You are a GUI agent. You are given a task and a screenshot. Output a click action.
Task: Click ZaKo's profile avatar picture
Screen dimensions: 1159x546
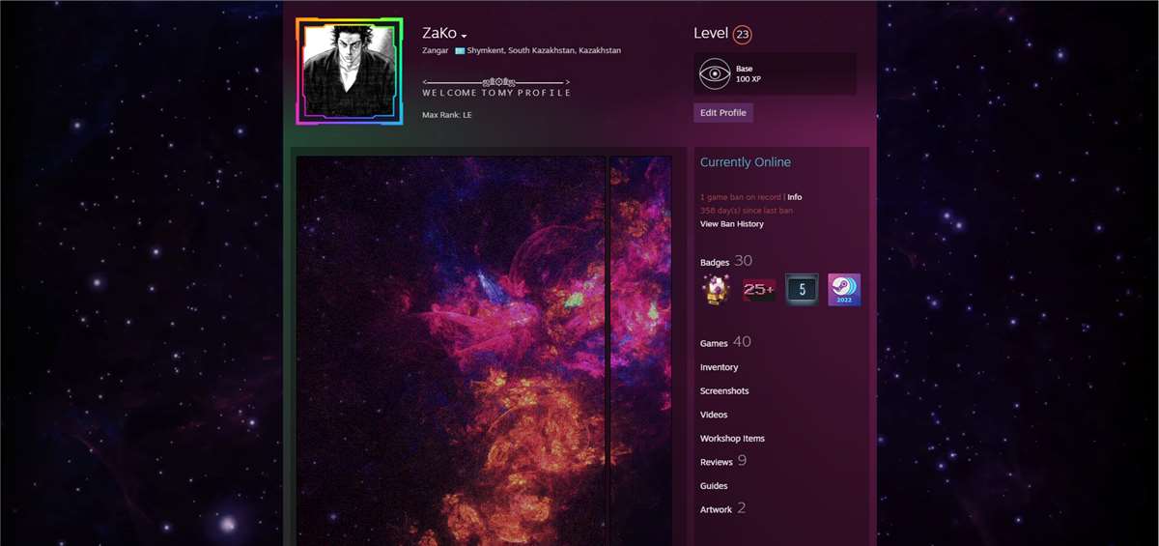tap(348, 71)
